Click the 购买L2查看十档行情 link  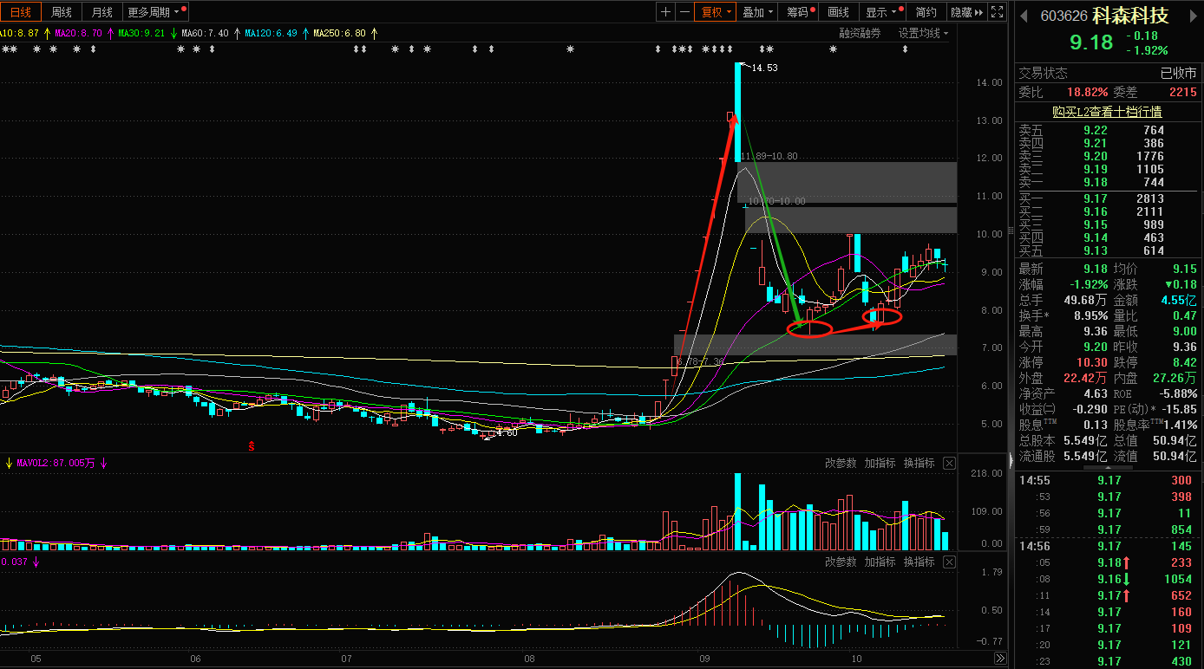pyautogui.click(x=1107, y=112)
